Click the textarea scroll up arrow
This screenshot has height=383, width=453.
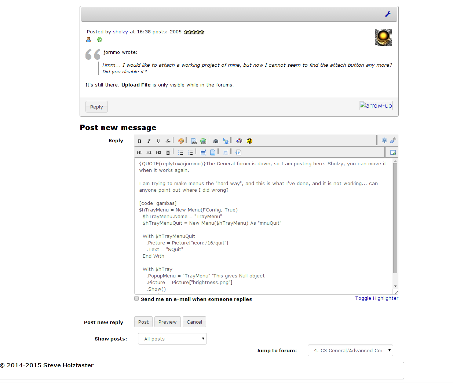[395, 161]
